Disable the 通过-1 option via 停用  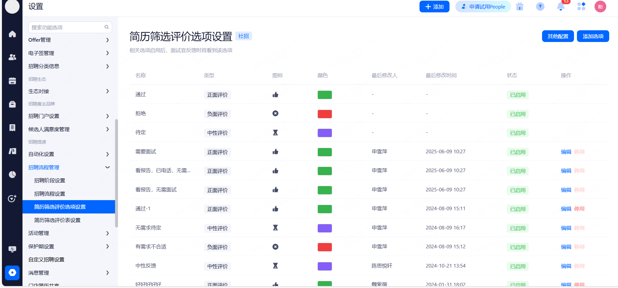(579, 209)
